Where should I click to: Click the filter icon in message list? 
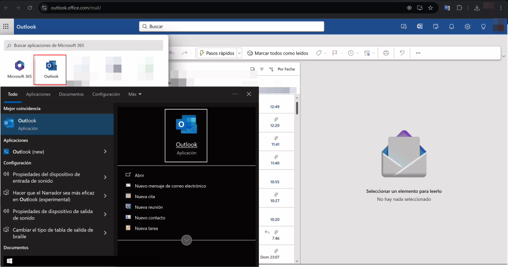[262, 69]
